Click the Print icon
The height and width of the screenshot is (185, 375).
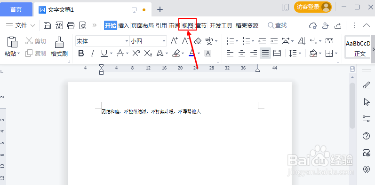tap(71, 25)
